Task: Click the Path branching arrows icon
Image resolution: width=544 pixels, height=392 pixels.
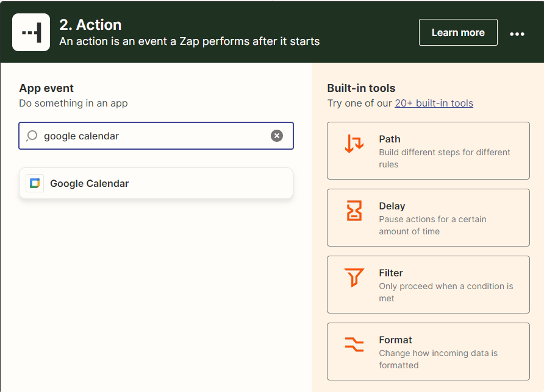Action: click(354, 144)
